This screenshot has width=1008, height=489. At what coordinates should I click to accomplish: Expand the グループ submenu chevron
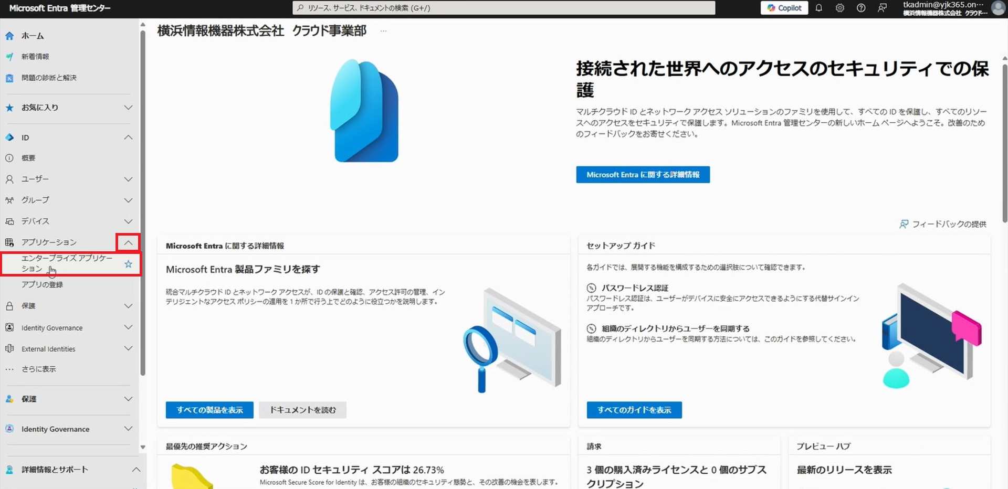tap(128, 200)
